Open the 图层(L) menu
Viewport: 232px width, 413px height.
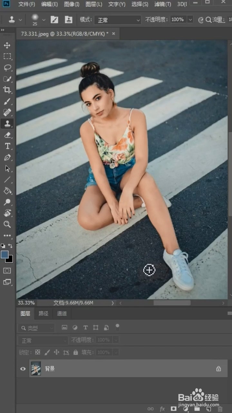click(94, 4)
